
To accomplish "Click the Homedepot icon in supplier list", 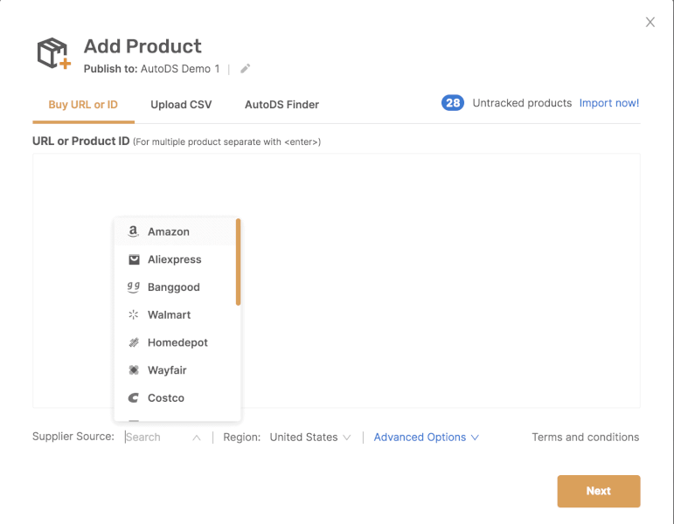I will click(x=134, y=342).
